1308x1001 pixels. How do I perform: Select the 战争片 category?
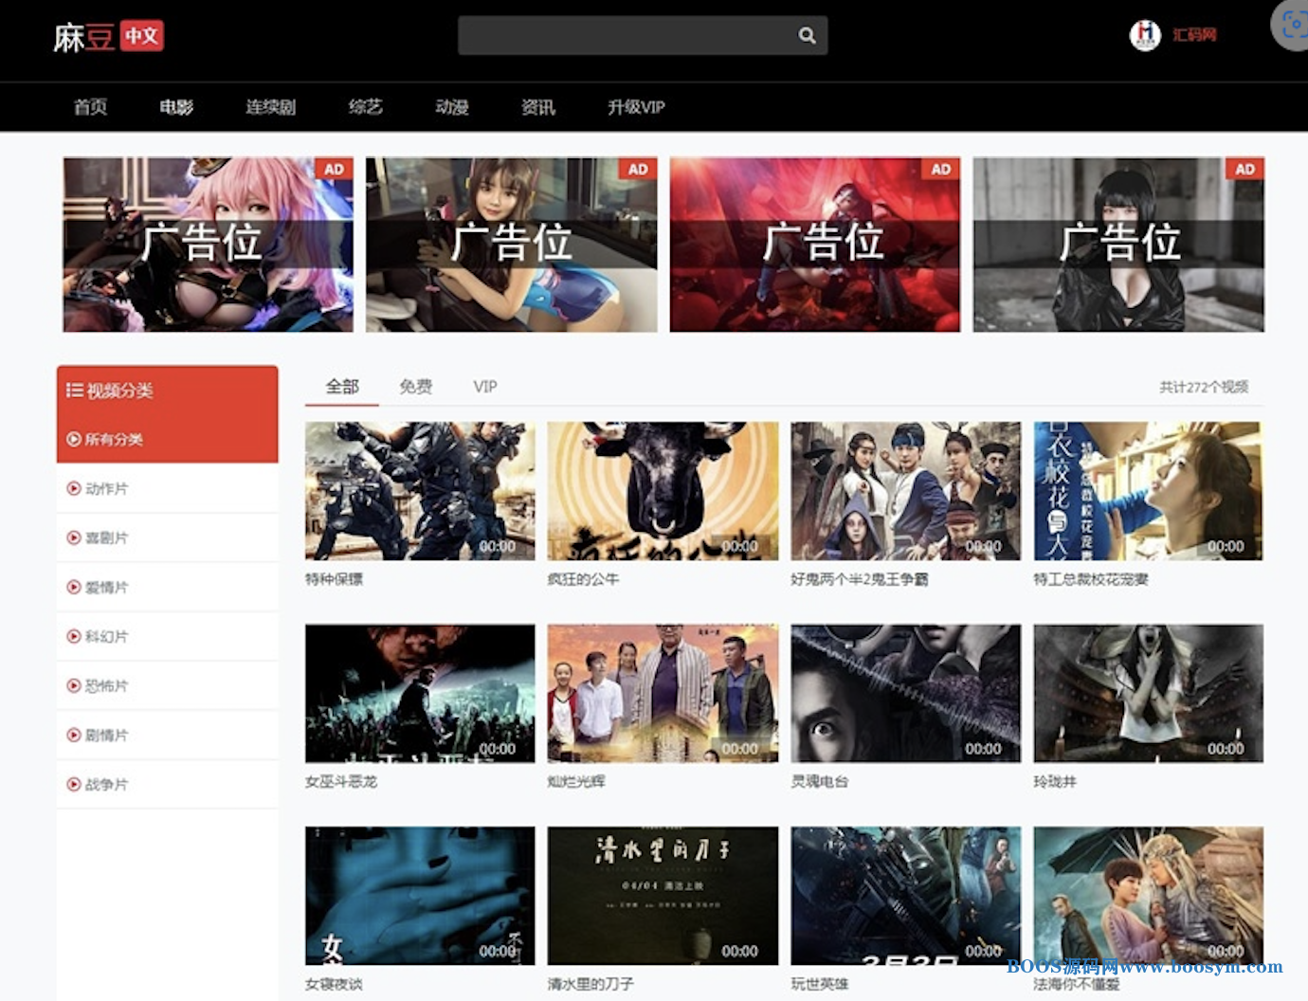(168, 784)
